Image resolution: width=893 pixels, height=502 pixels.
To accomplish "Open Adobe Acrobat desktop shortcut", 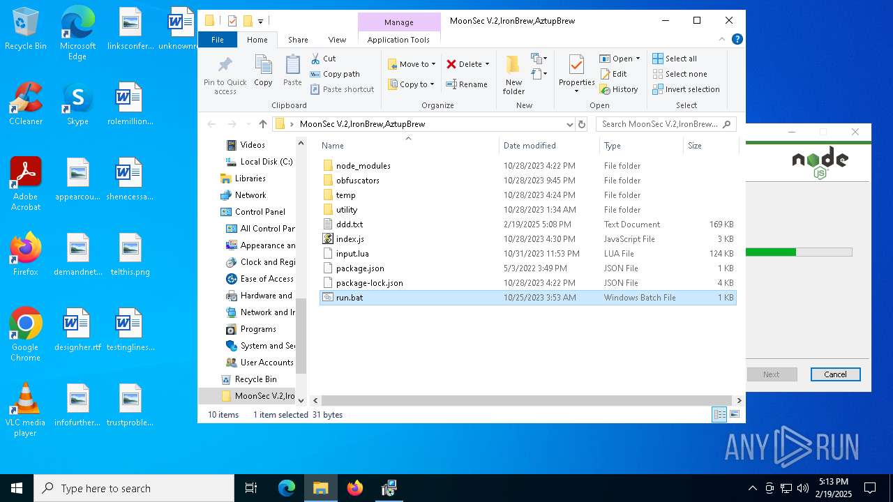I will click(26, 183).
